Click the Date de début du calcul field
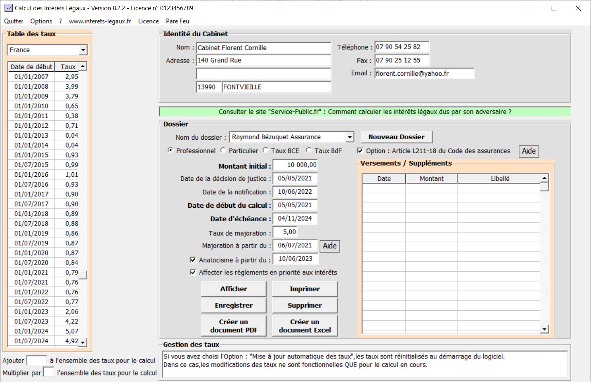591x382 pixels. point(295,205)
